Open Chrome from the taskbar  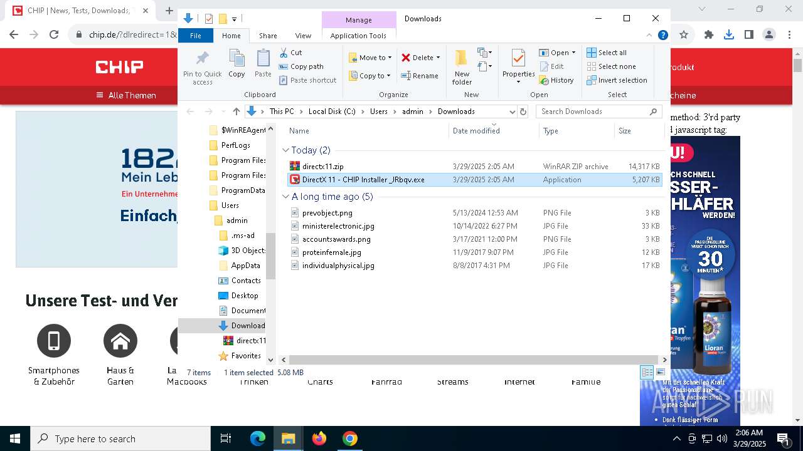(350, 438)
